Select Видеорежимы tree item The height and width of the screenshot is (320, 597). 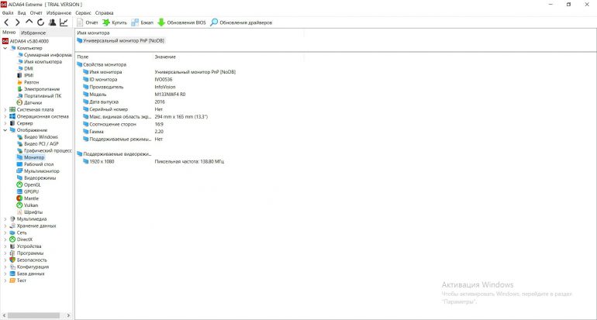tap(36, 178)
